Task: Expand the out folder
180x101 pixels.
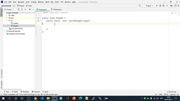Action: point(7,18)
